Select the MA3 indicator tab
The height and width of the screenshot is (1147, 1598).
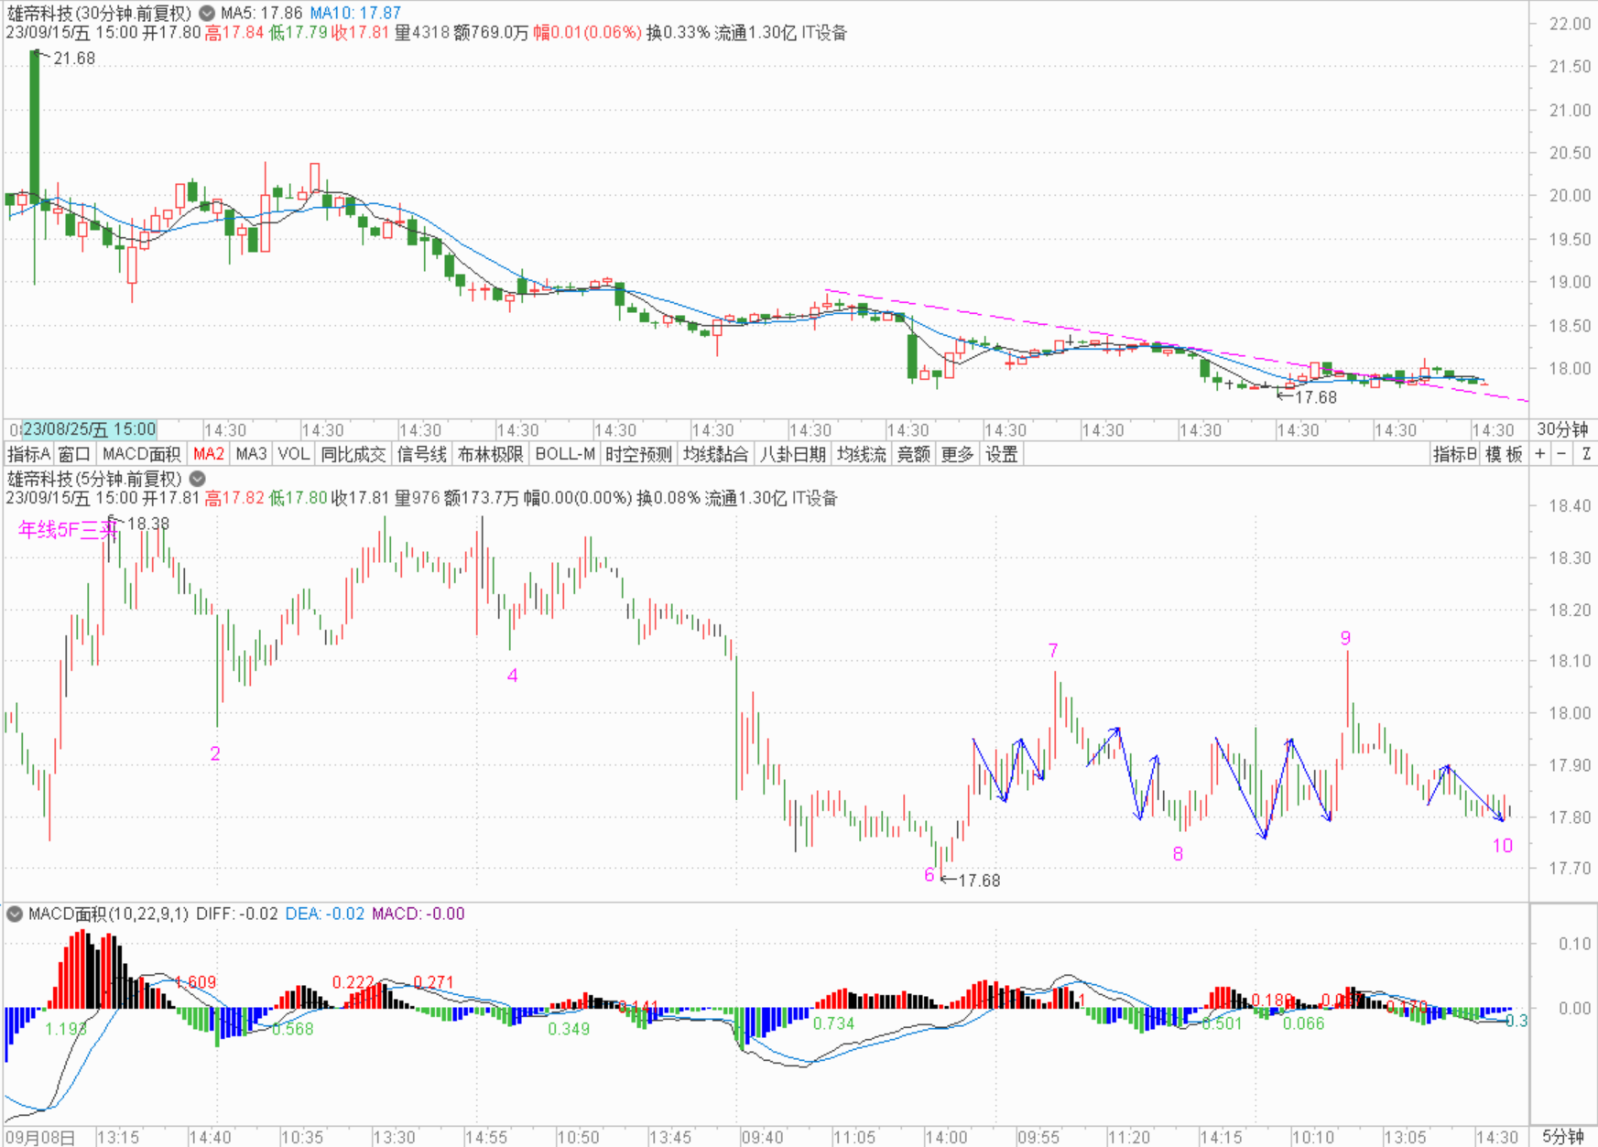pyautogui.click(x=251, y=454)
